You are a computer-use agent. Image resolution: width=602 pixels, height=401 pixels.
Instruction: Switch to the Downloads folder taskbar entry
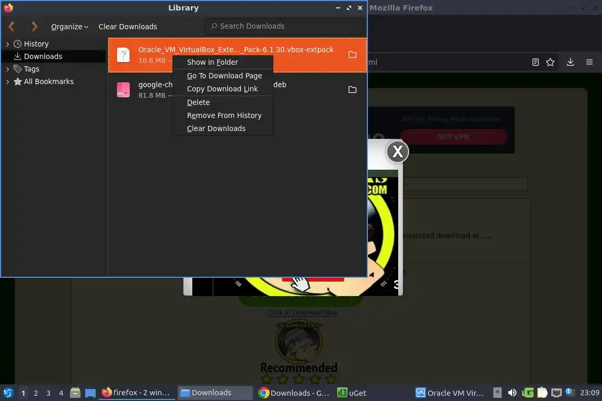(x=215, y=393)
